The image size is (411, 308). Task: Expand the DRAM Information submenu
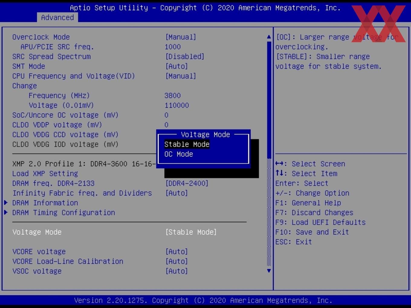click(x=45, y=203)
